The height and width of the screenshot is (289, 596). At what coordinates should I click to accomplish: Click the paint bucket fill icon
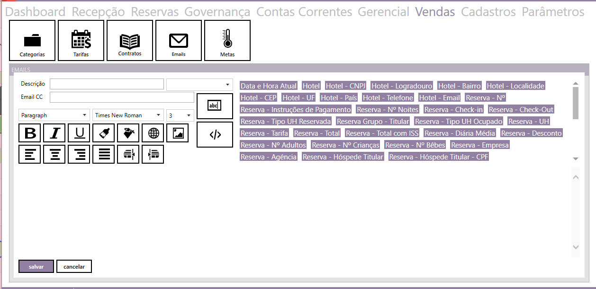click(x=128, y=133)
